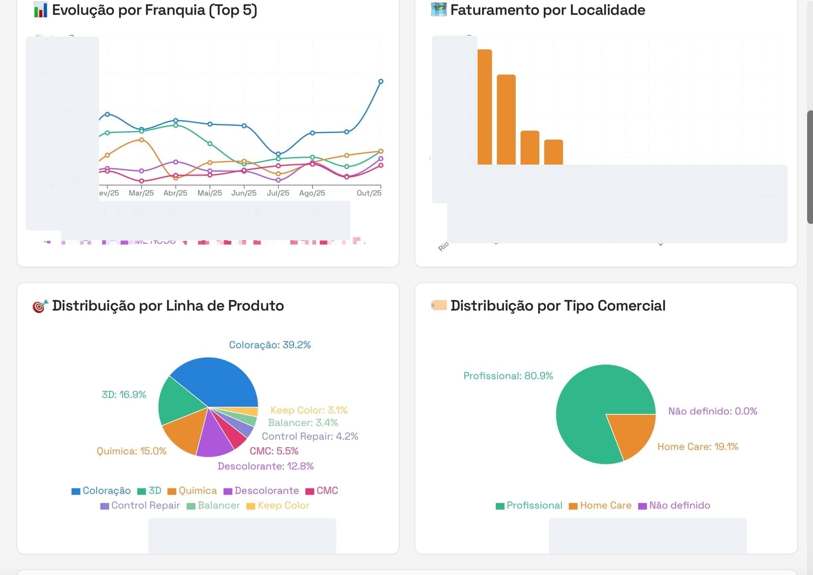Click the second-tallest orange bar in Faturamento chart
Image resolution: width=813 pixels, height=575 pixels.
[506, 119]
